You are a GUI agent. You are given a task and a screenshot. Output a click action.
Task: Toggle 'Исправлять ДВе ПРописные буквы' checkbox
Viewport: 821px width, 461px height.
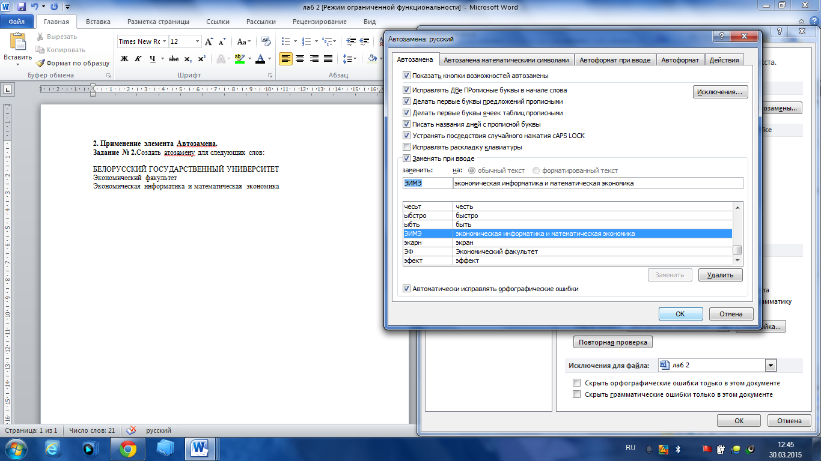407,90
